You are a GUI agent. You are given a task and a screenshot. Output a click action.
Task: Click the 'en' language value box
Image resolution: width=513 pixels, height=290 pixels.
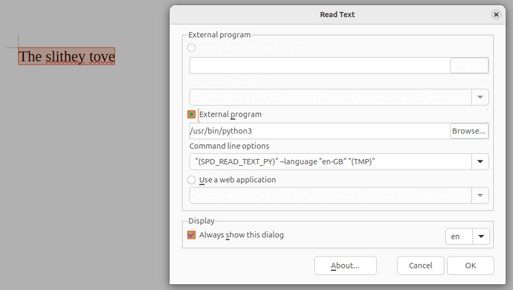click(459, 236)
